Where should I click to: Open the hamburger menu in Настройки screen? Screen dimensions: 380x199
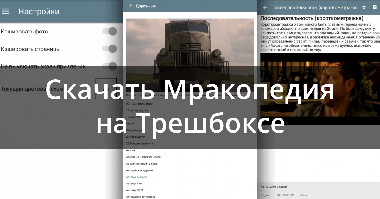[6, 11]
